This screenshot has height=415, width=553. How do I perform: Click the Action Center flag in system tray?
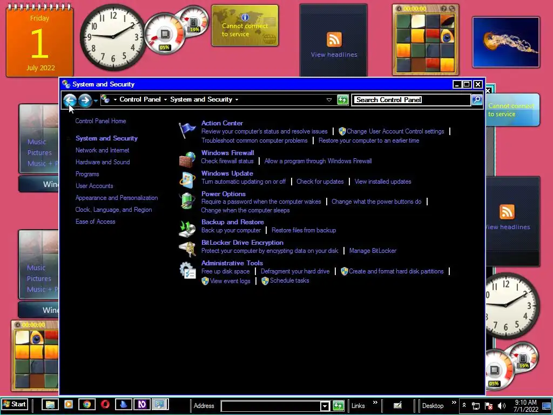tap(488, 406)
